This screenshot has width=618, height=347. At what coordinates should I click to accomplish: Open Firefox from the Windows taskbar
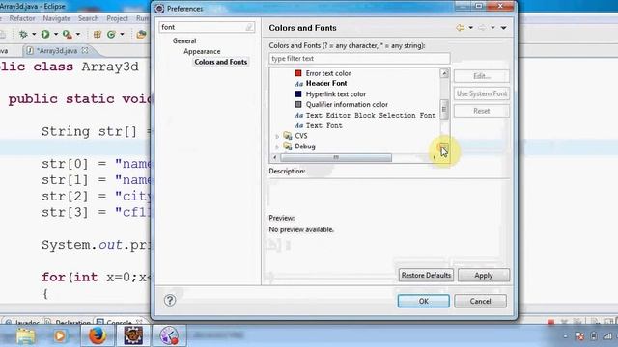(x=98, y=335)
